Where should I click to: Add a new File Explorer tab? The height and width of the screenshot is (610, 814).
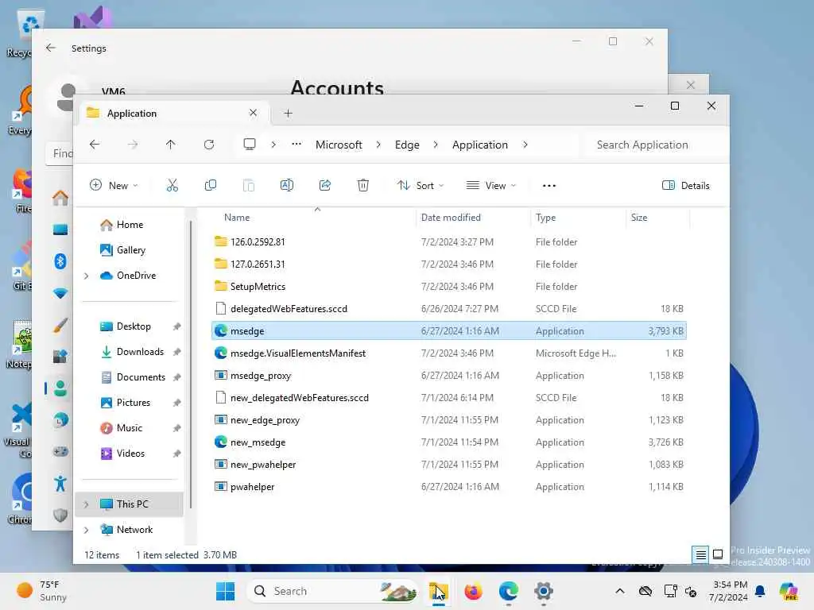pyautogui.click(x=288, y=113)
